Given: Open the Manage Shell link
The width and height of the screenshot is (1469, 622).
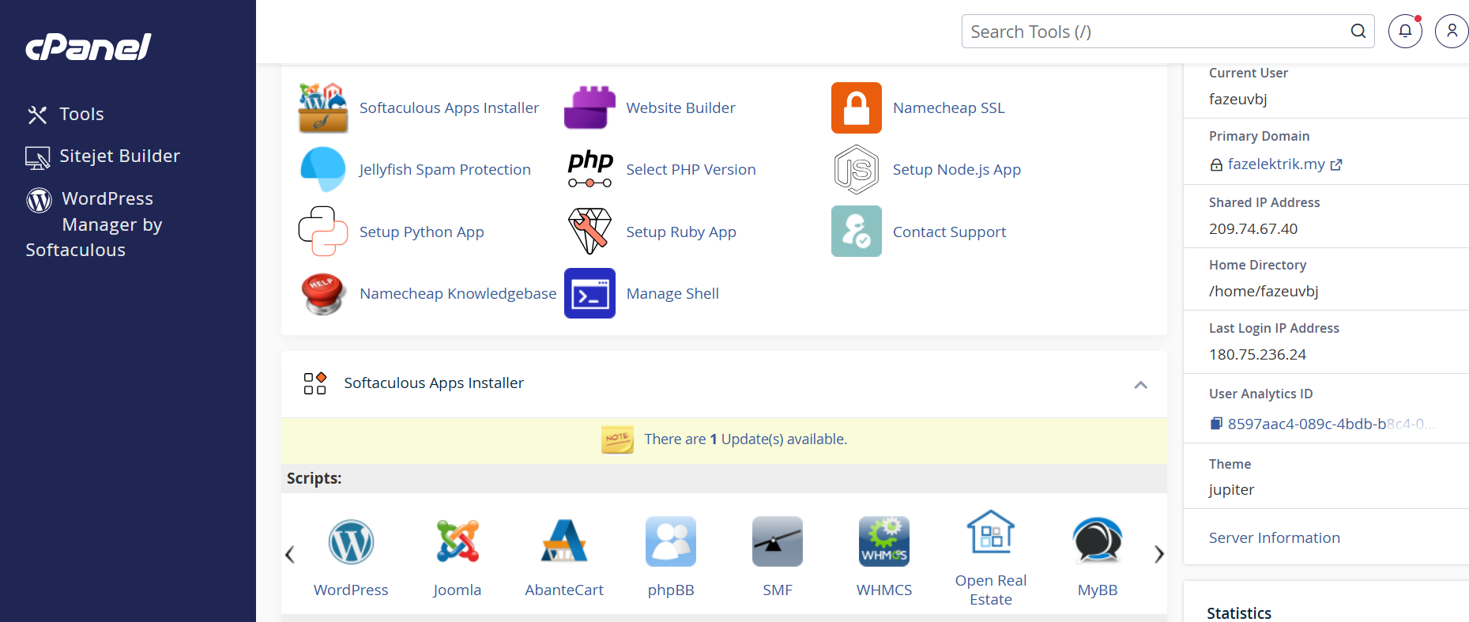Looking at the screenshot, I should click(672, 294).
